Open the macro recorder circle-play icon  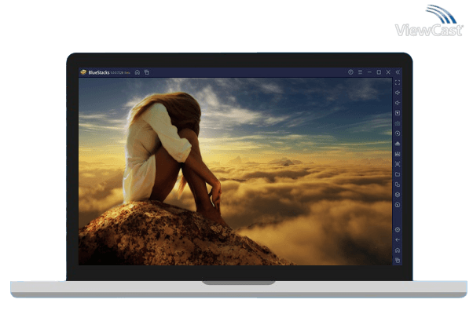[x=398, y=133]
